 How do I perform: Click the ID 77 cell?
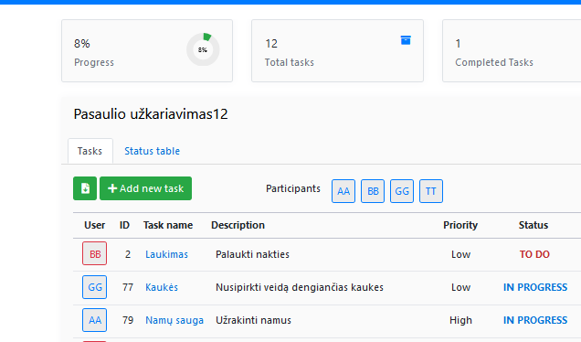[128, 287]
